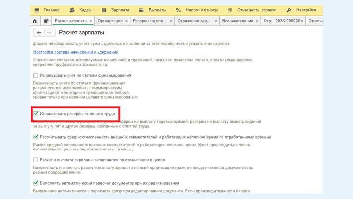Click the Отчетность documents icon

(x=230, y=10)
